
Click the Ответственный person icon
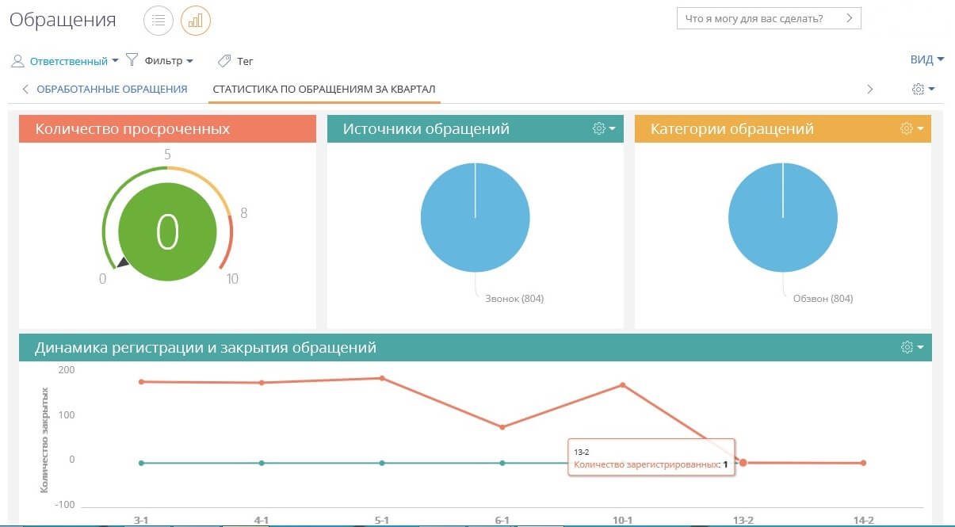point(17,61)
